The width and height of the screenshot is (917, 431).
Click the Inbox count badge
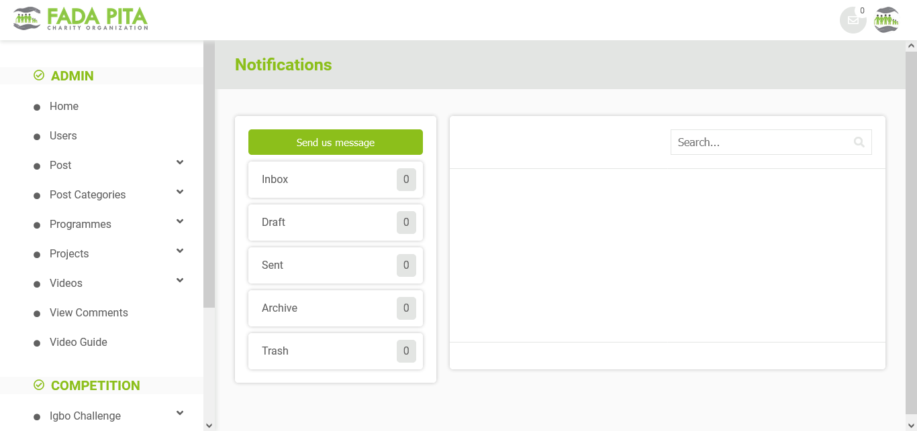click(x=406, y=180)
